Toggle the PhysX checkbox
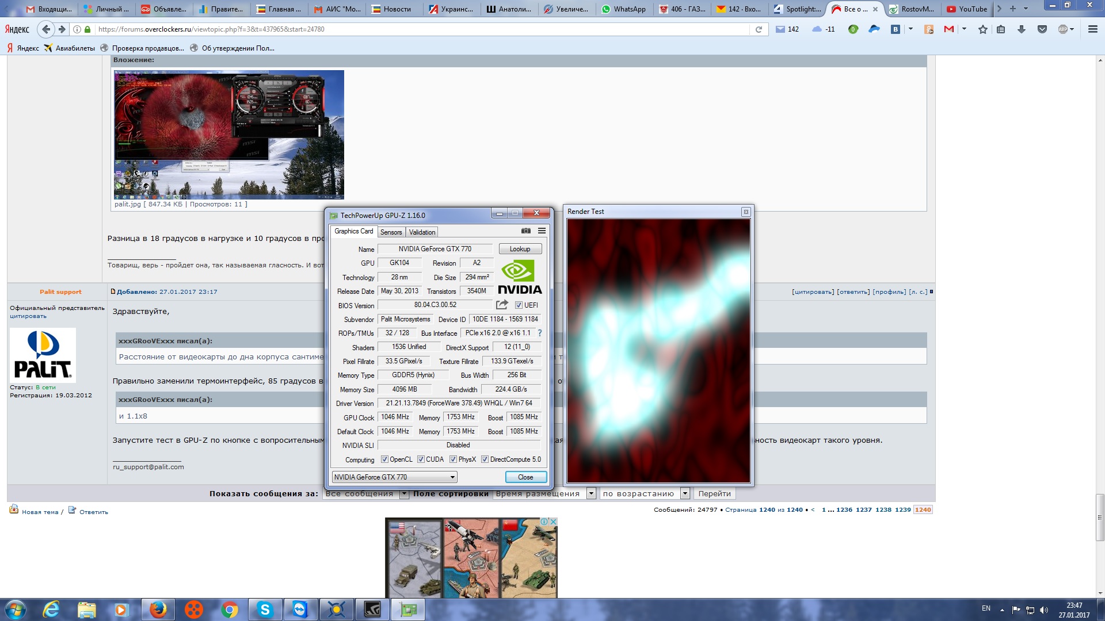The width and height of the screenshot is (1105, 621). 454,459
